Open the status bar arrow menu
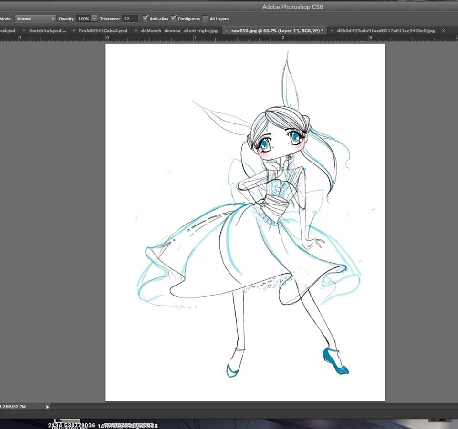This screenshot has width=458, height=429. (47, 407)
